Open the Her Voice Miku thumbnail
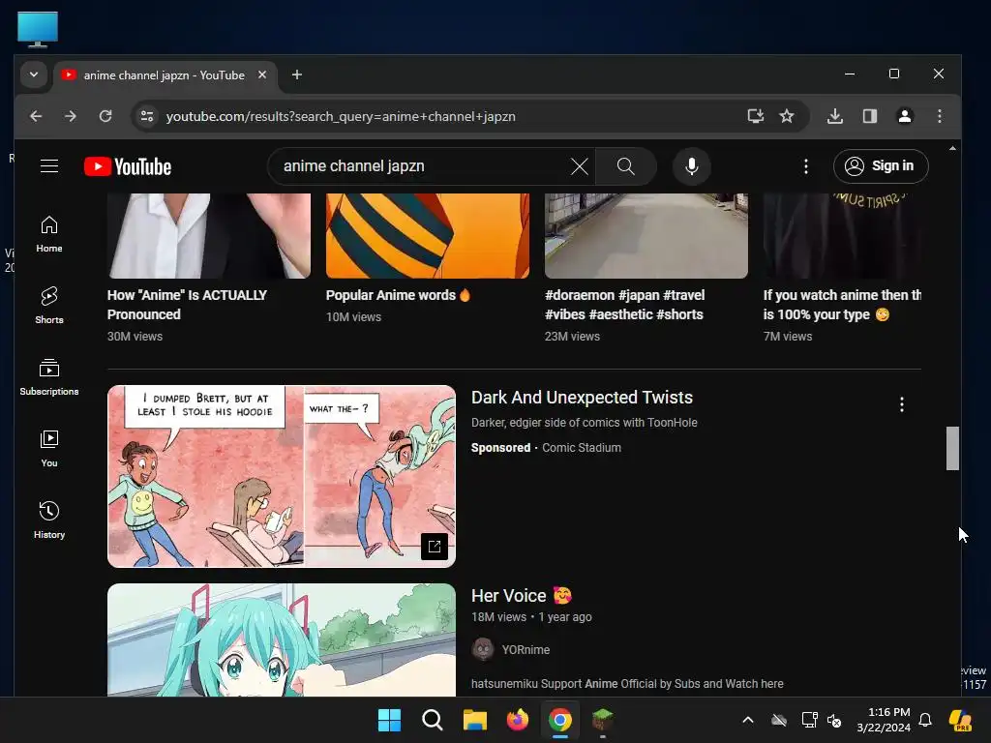Image resolution: width=991 pixels, height=743 pixels. click(x=282, y=639)
